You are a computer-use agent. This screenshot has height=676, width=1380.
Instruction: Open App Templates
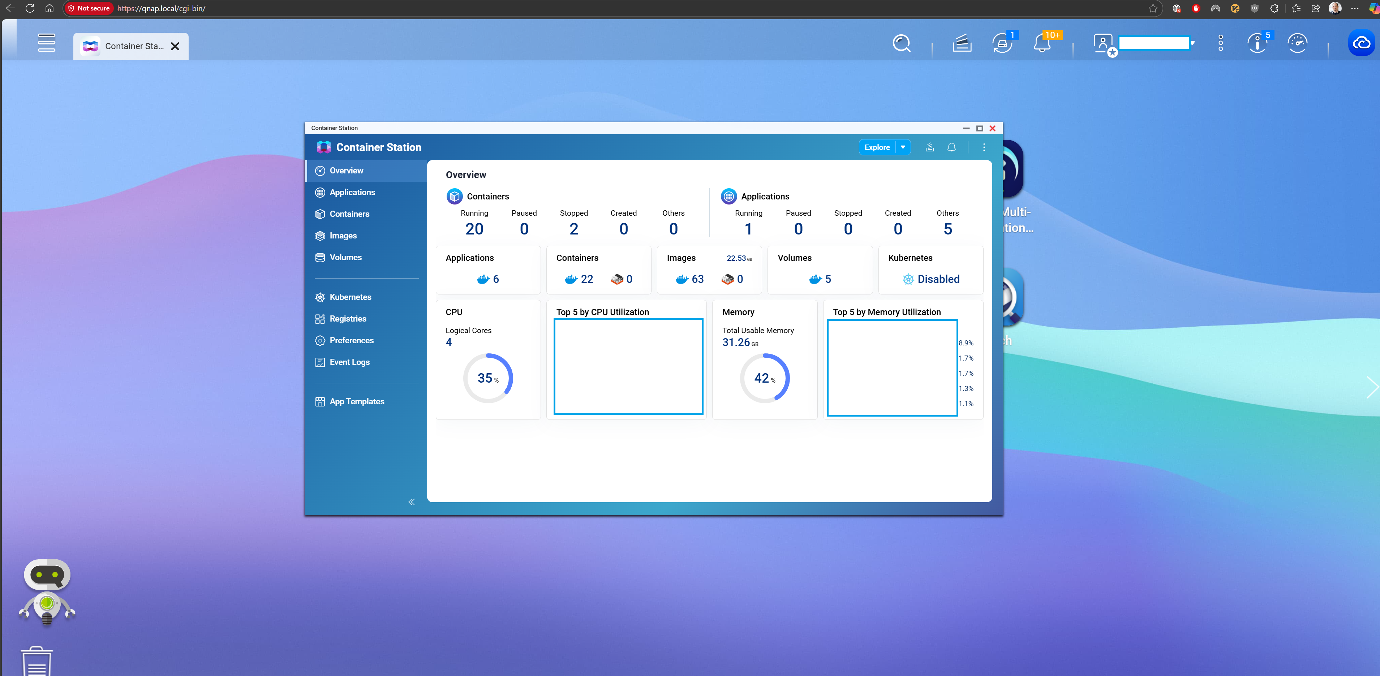click(356, 401)
